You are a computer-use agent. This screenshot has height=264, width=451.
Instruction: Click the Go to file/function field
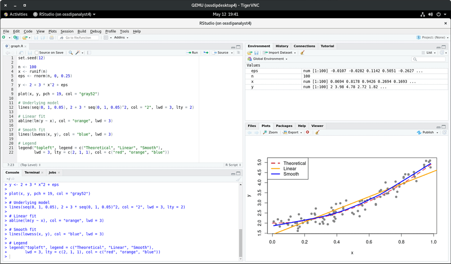tap(78, 38)
